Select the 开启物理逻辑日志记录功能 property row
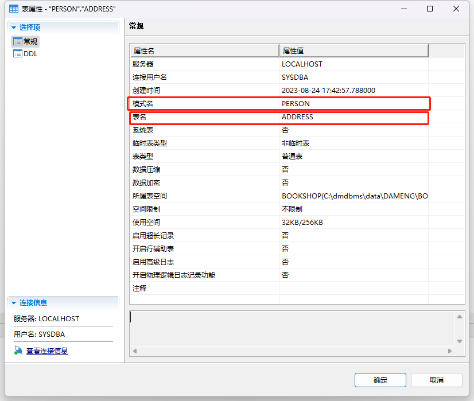 tap(297, 275)
